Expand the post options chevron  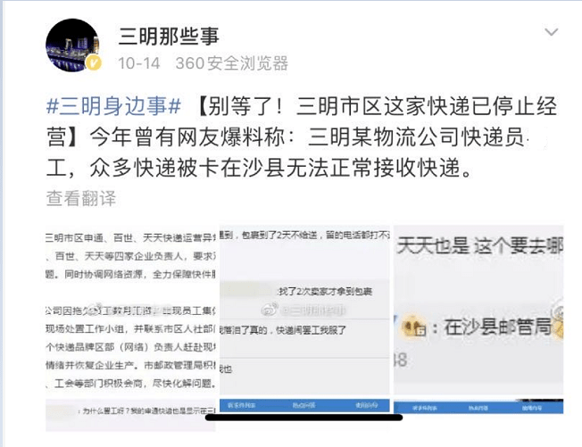[551, 32]
